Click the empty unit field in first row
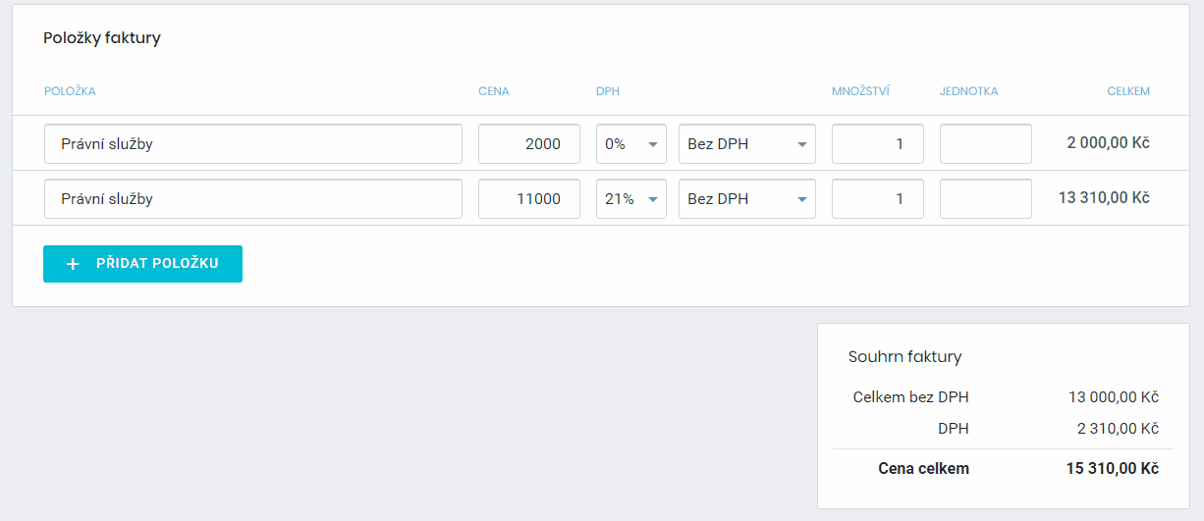This screenshot has height=521, width=1204. (x=985, y=144)
